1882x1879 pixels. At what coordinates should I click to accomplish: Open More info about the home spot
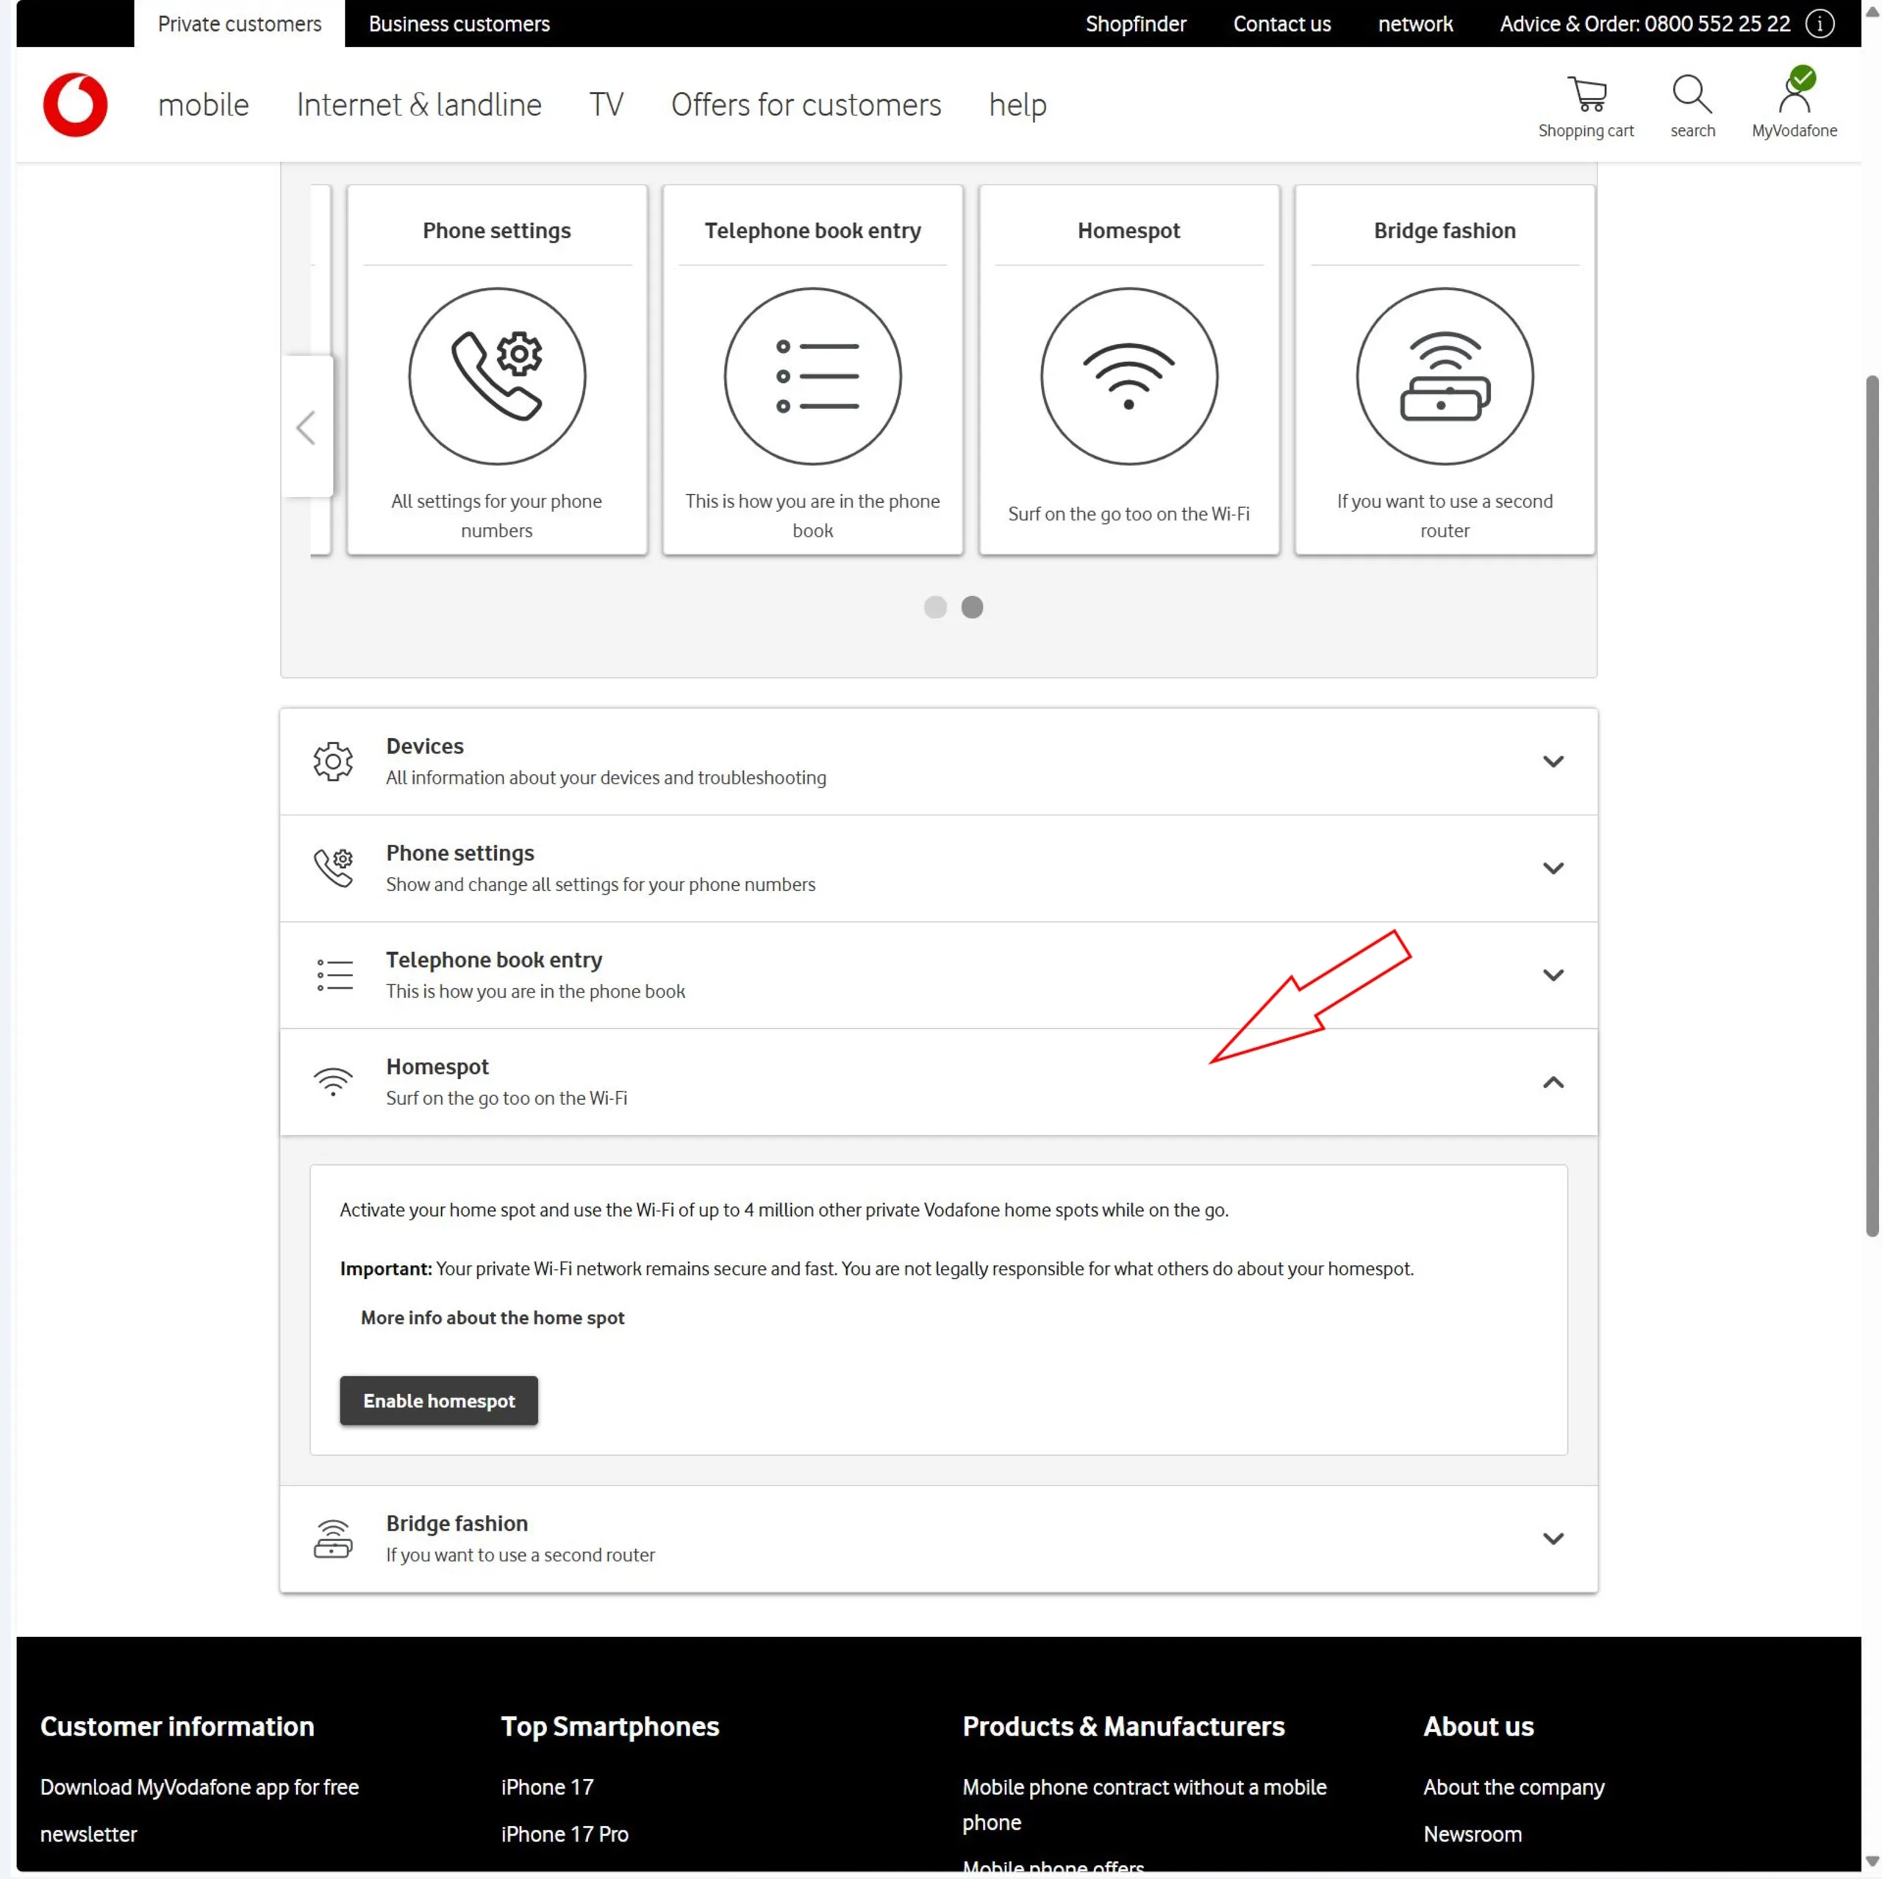click(492, 1317)
